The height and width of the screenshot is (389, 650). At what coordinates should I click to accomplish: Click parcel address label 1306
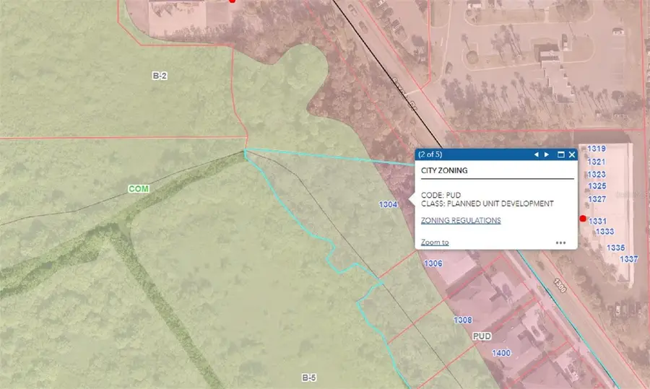pos(433,263)
